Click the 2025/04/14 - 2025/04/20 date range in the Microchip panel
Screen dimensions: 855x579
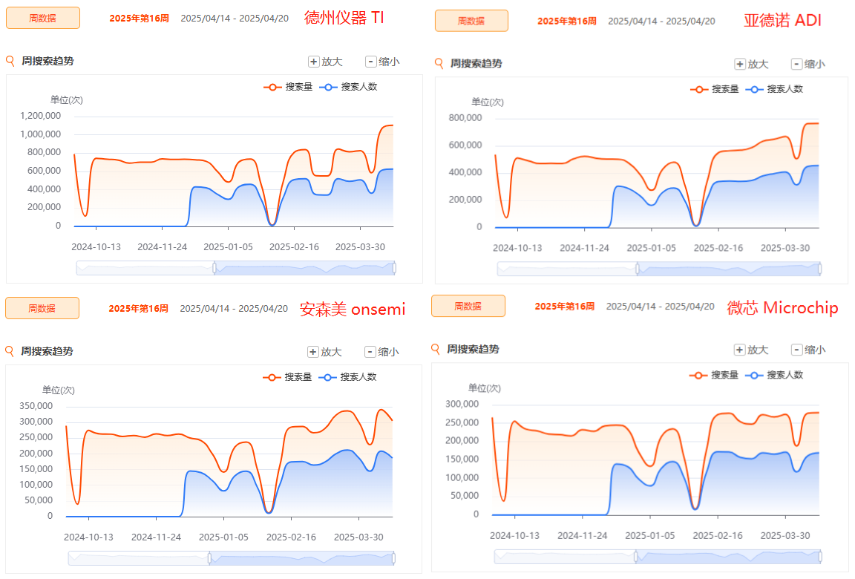tap(661, 306)
